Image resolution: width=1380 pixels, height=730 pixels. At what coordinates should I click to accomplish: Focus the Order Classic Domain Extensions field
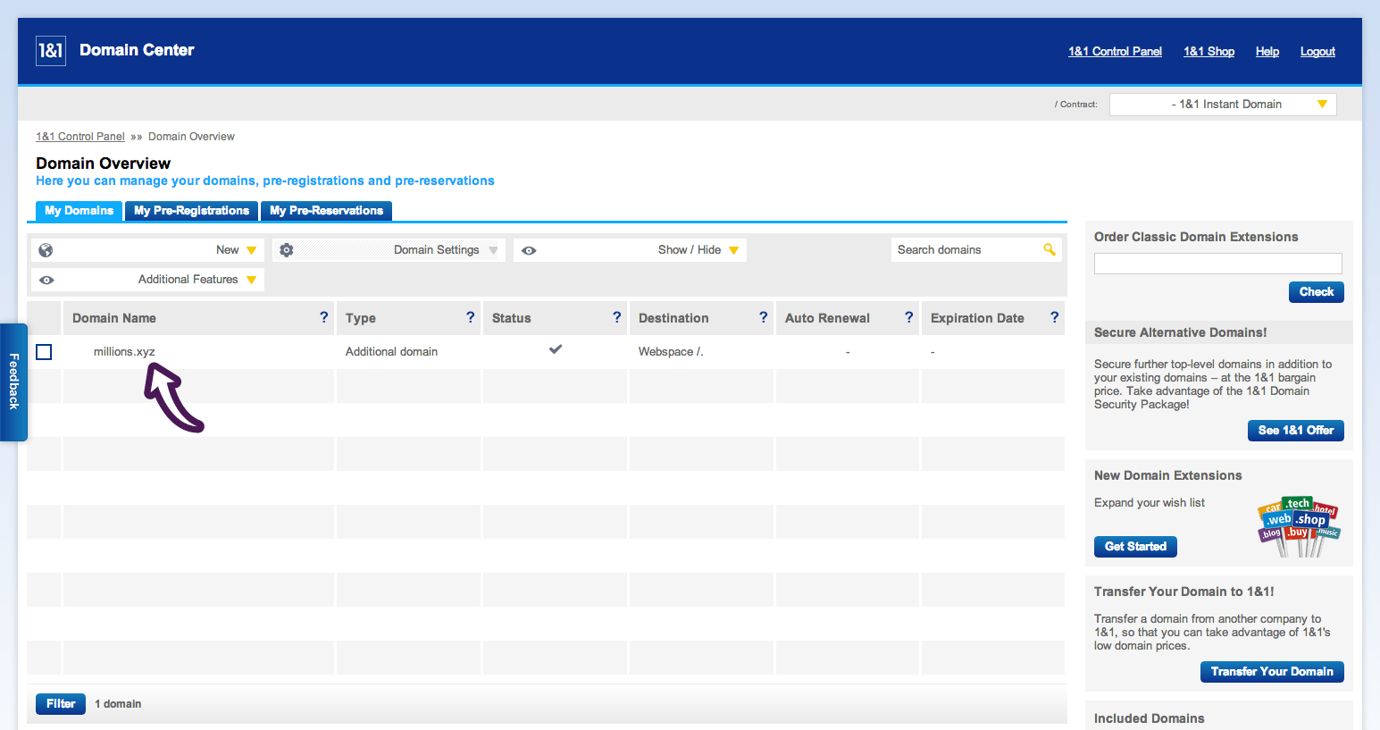[x=1218, y=264]
